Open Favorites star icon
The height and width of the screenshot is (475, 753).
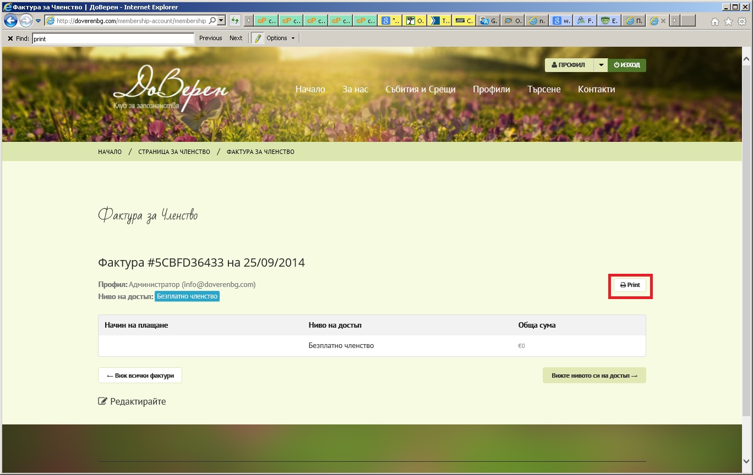click(x=728, y=21)
